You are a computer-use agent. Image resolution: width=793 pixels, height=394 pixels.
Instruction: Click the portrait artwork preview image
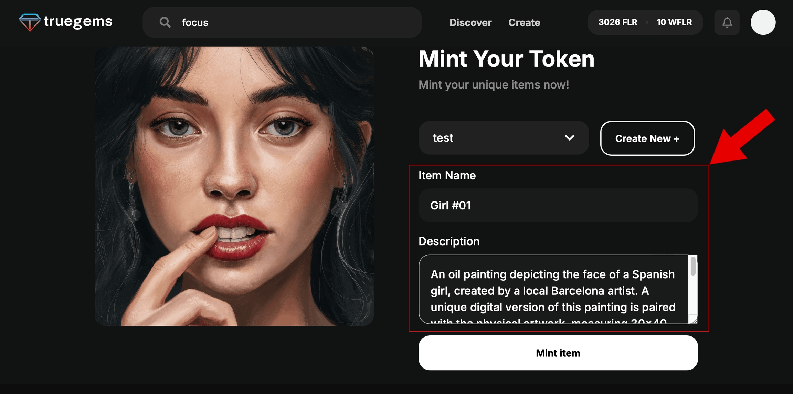coord(234,186)
